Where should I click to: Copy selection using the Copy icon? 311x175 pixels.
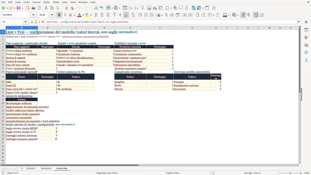pos(52,8)
